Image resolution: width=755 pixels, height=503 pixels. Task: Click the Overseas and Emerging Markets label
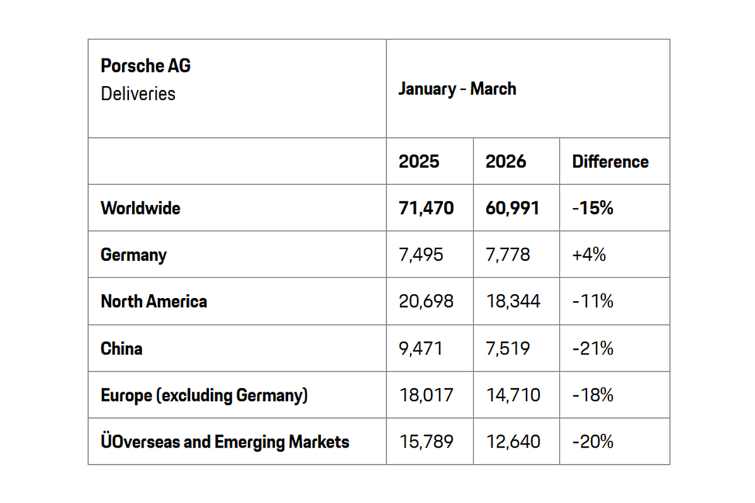click(225, 441)
